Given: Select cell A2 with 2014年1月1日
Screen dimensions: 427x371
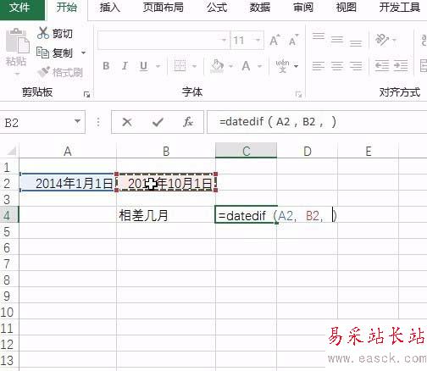Looking at the screenshot, I should [68, 182].
